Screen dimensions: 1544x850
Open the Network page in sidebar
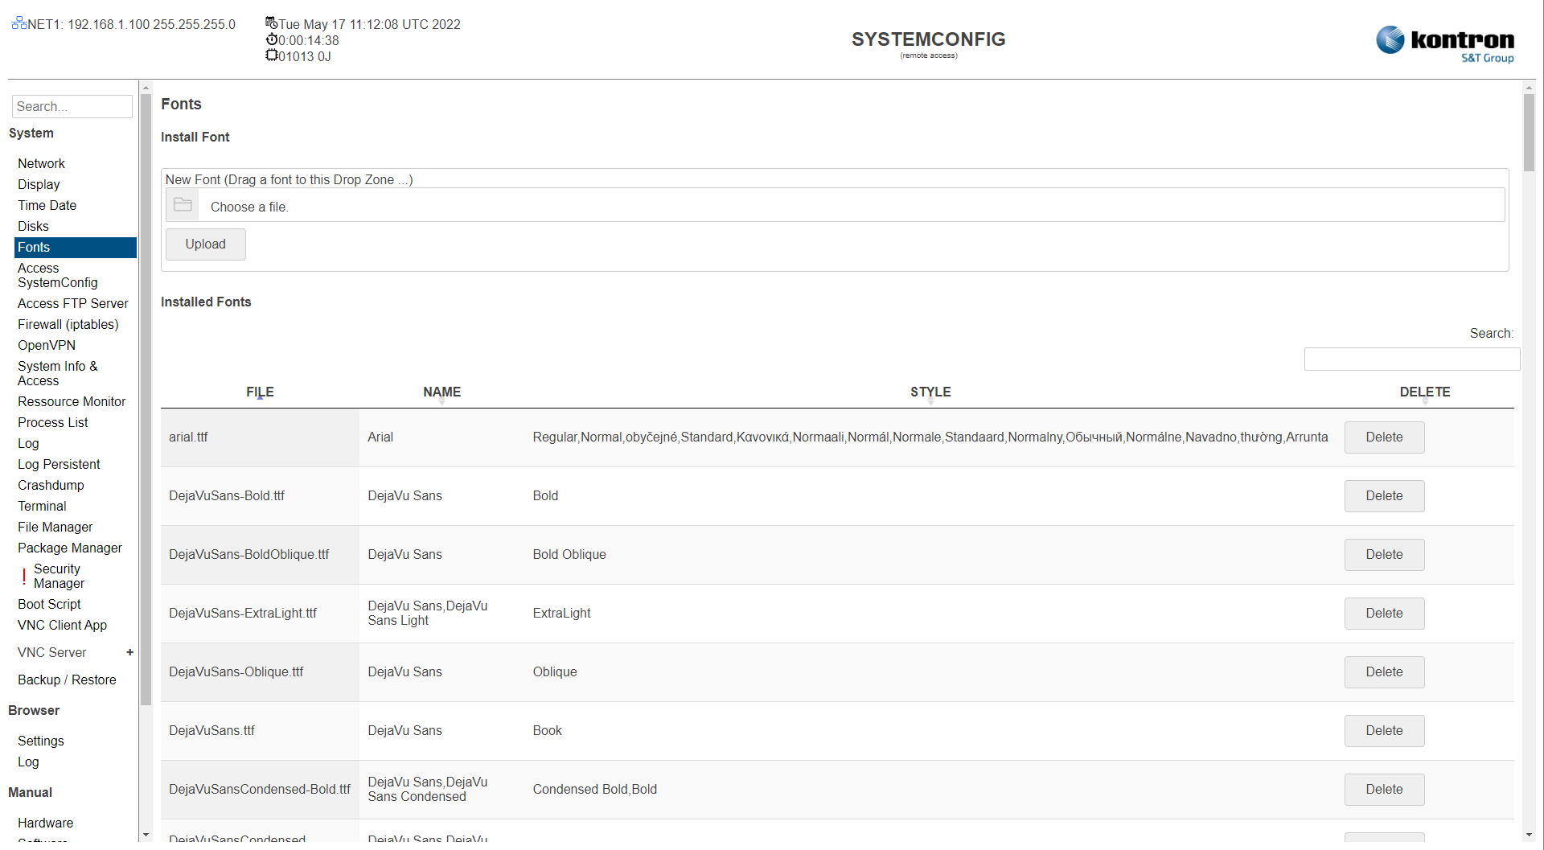[41, 163]
